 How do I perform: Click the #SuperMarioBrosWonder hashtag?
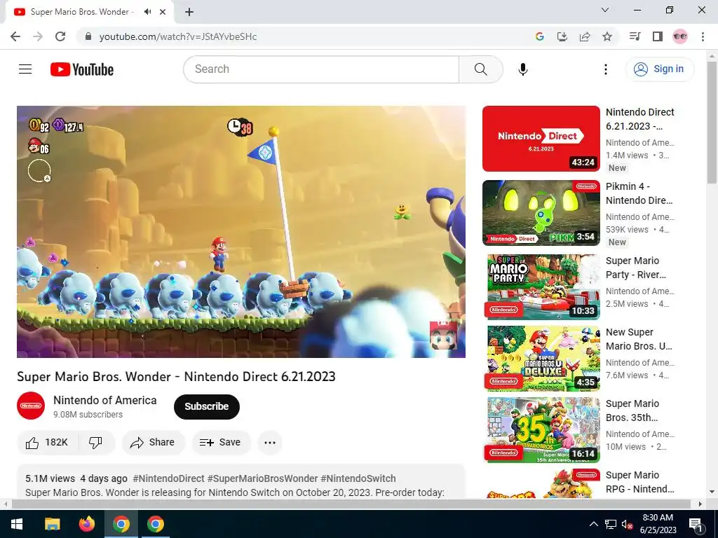262,478
